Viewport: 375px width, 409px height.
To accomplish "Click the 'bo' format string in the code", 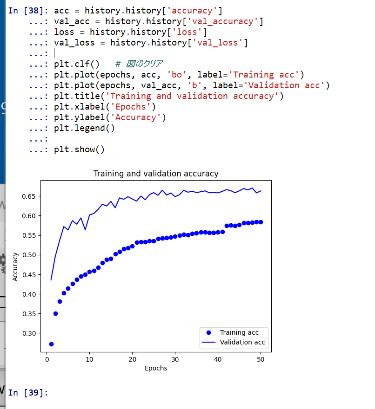I will coord(177,75).
